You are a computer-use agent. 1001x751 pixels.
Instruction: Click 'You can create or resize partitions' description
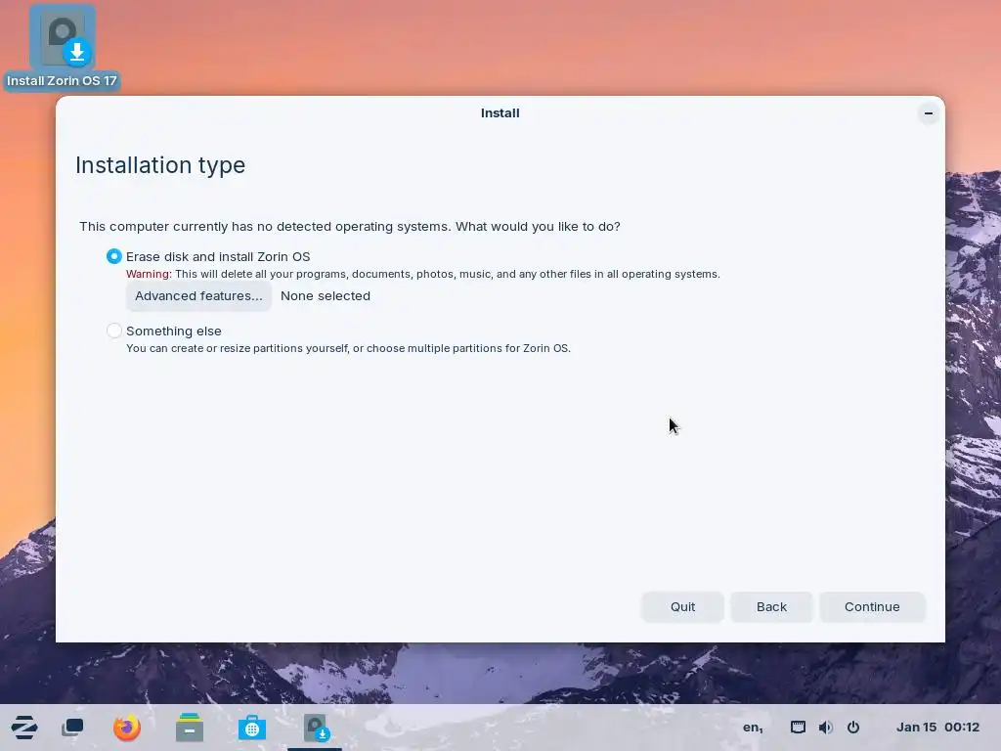[348, 349]
